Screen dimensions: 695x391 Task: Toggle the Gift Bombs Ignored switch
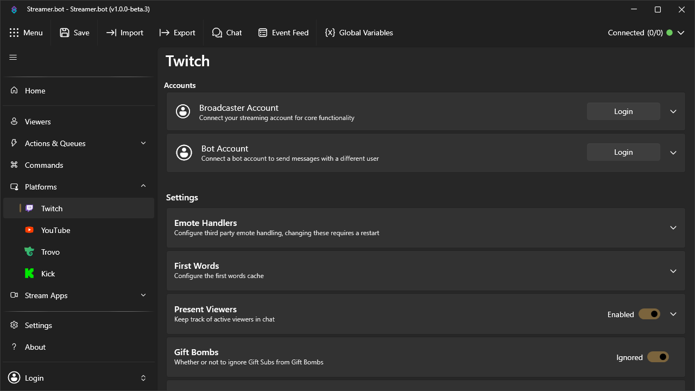coord(658,357)
